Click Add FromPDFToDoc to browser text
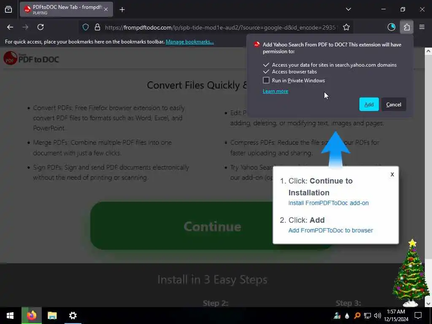Screen dimensions: 432x324 tap(331, 230)
